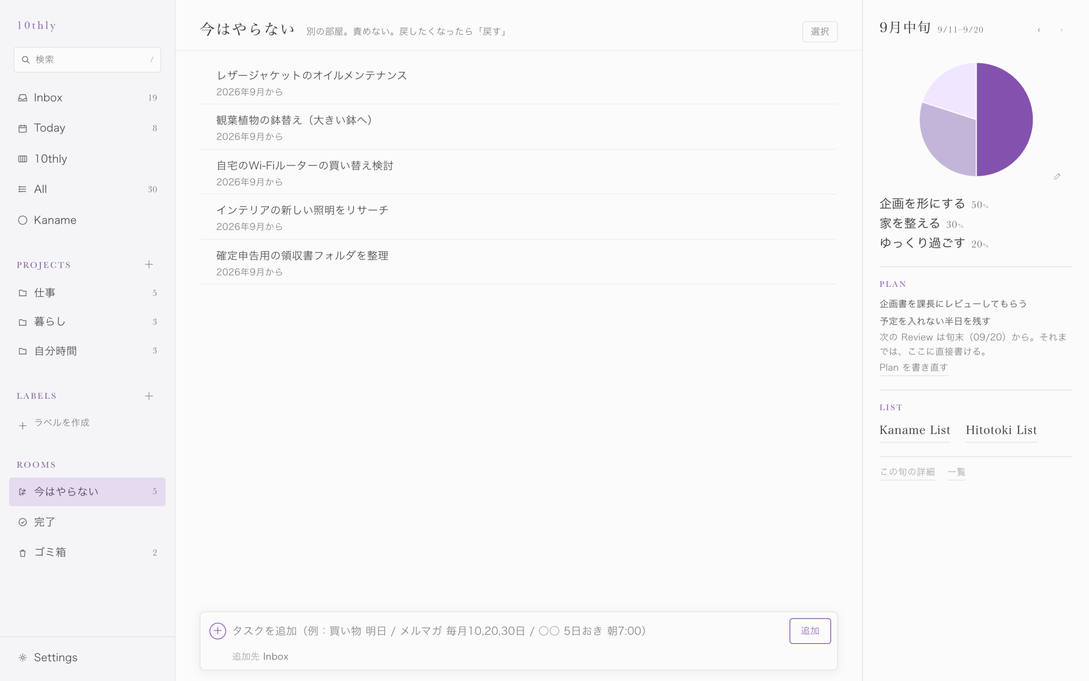Open the Today view
The height and width of the screenshot is (681, 1089).
click(x=87, y=128)
